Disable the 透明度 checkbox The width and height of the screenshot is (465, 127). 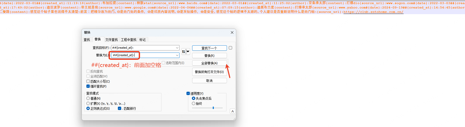click(188, 94)
